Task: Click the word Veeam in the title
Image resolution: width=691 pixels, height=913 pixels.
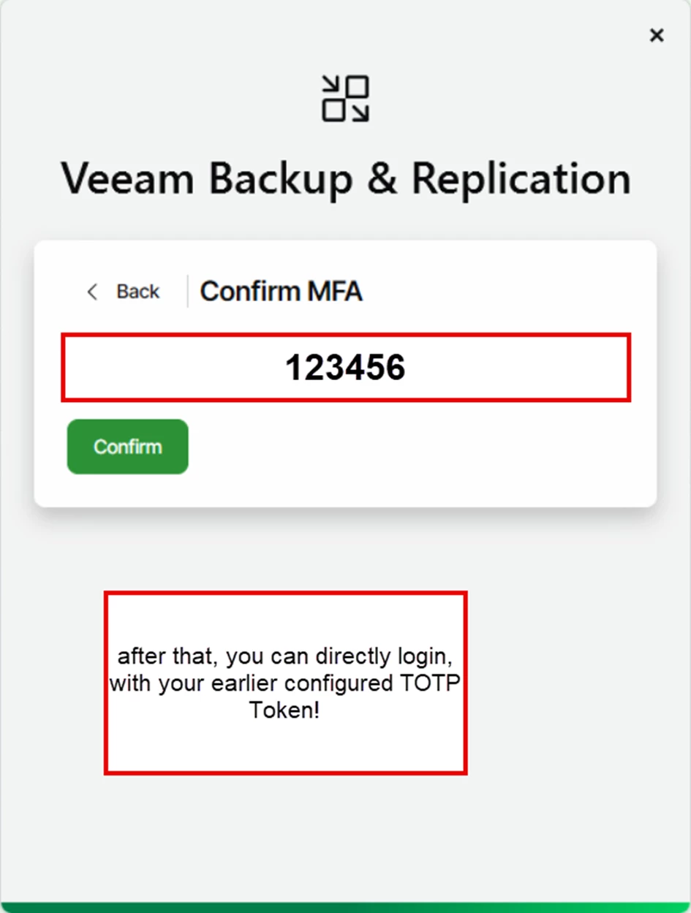Action: tap(129, 178)
